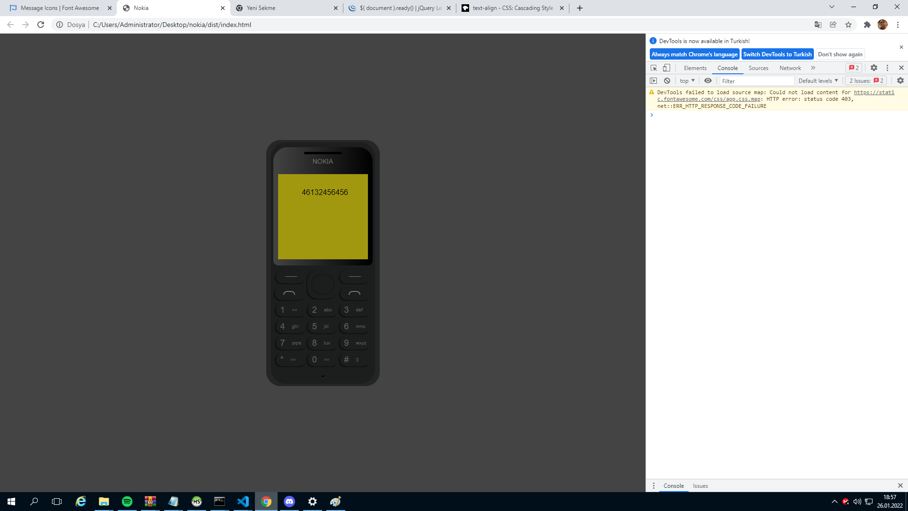Open the Chrome profile avatar
The image size is (908, 511).
tap(882, 25)
